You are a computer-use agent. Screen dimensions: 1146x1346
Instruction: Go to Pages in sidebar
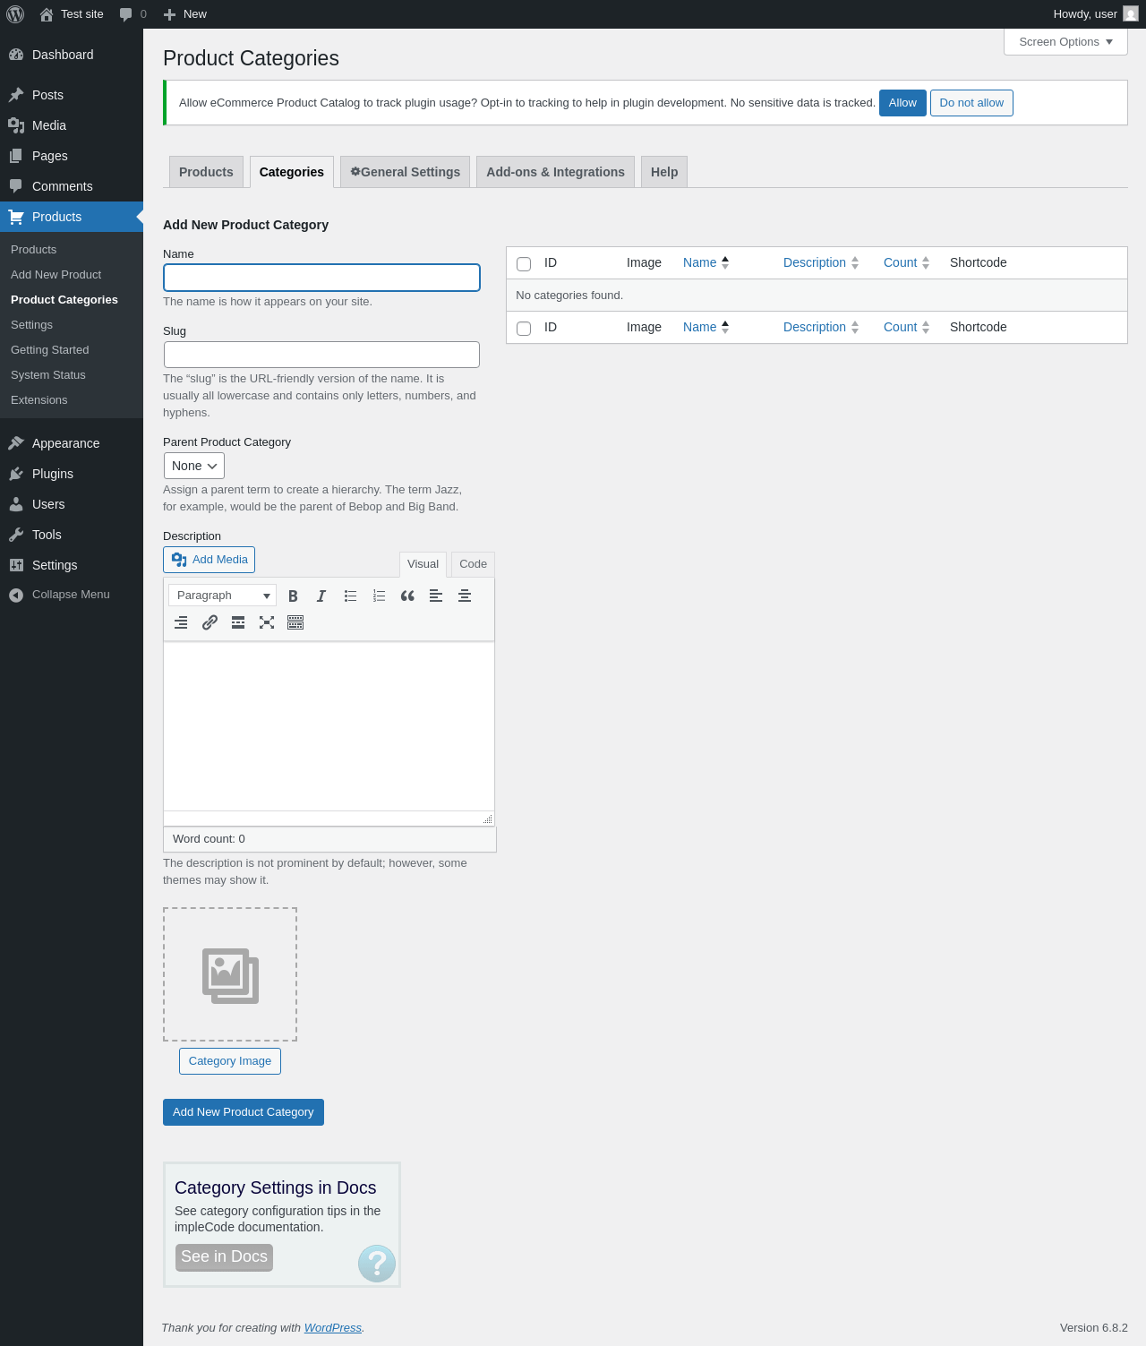pyautogui.click(x=72, y=156)
